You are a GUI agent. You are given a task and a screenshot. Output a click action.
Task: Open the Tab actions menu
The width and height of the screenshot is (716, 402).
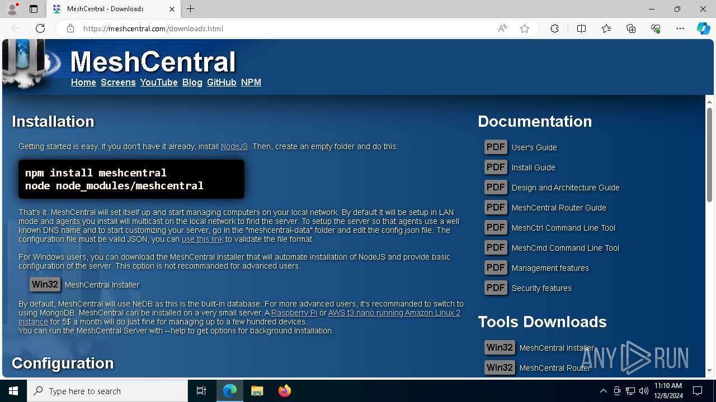(34, 9)
